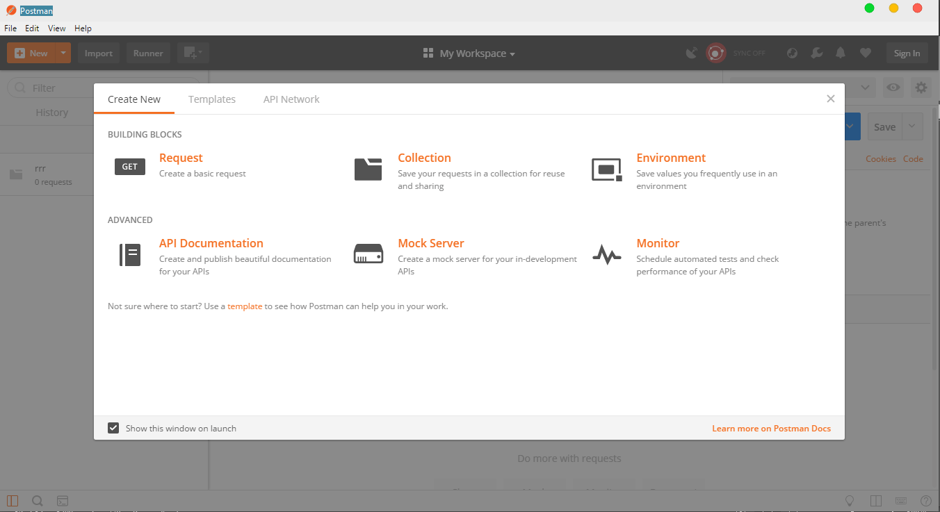Click the Sign In button

[907, 53]
